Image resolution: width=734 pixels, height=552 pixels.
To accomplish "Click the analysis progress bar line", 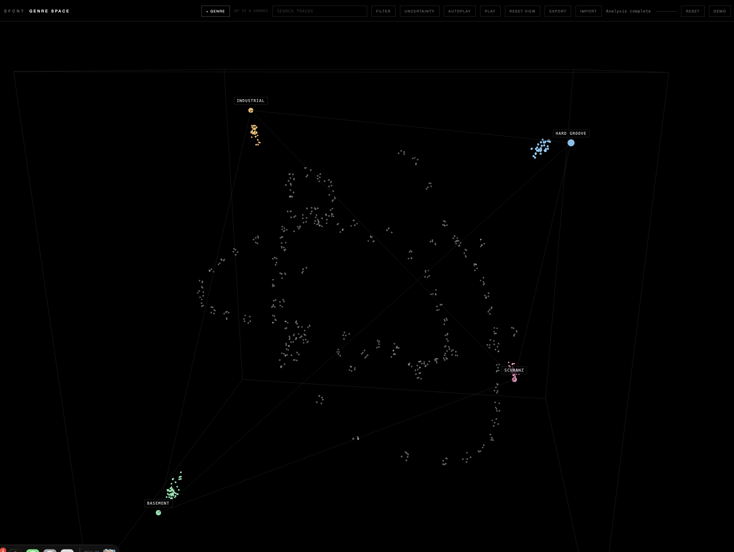I will click(666, 11).
